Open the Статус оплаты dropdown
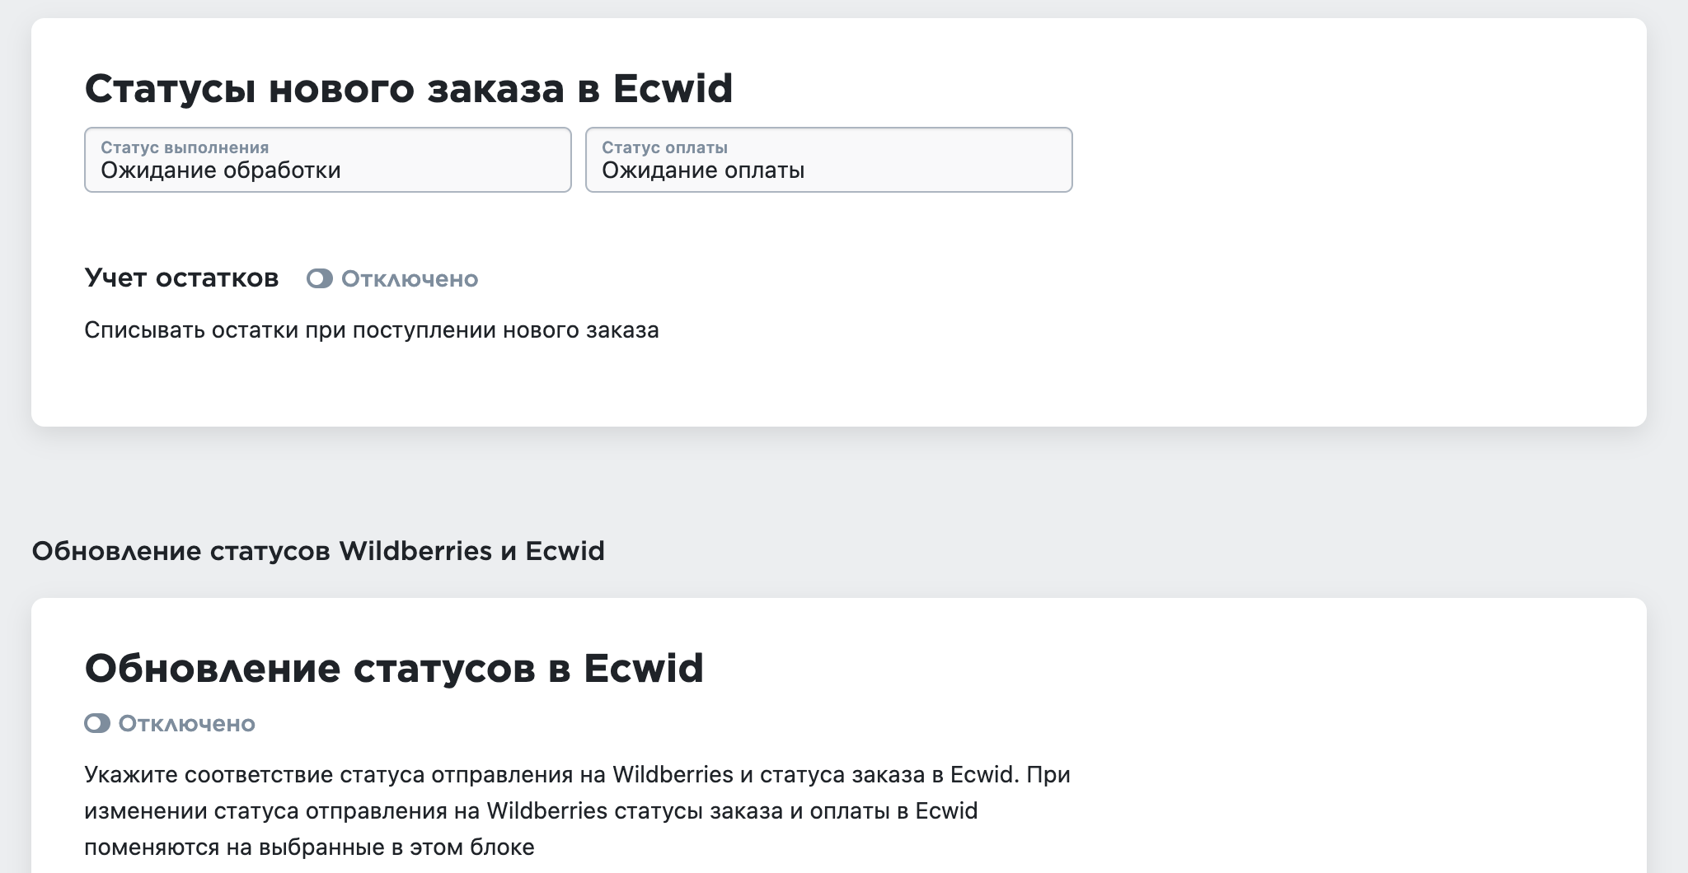1688x873 pixels. [828, 160]
